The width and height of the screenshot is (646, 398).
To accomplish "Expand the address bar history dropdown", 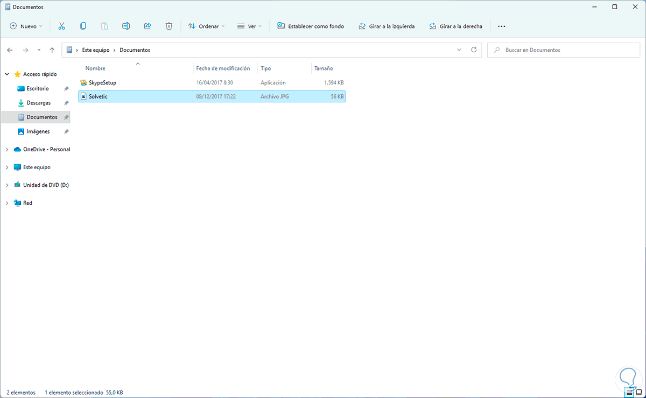I will pos(459,50).
